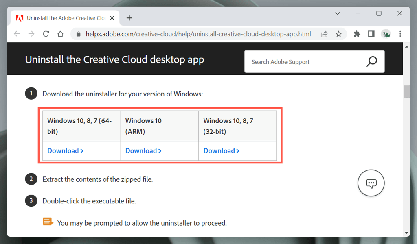Download the Windows 10 ARM uninstaller

pos(143,151)
